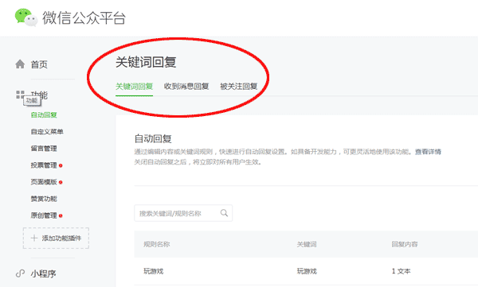Open the 小程序 section
Screen dimensions: 478x287
[x=43, y=273]
